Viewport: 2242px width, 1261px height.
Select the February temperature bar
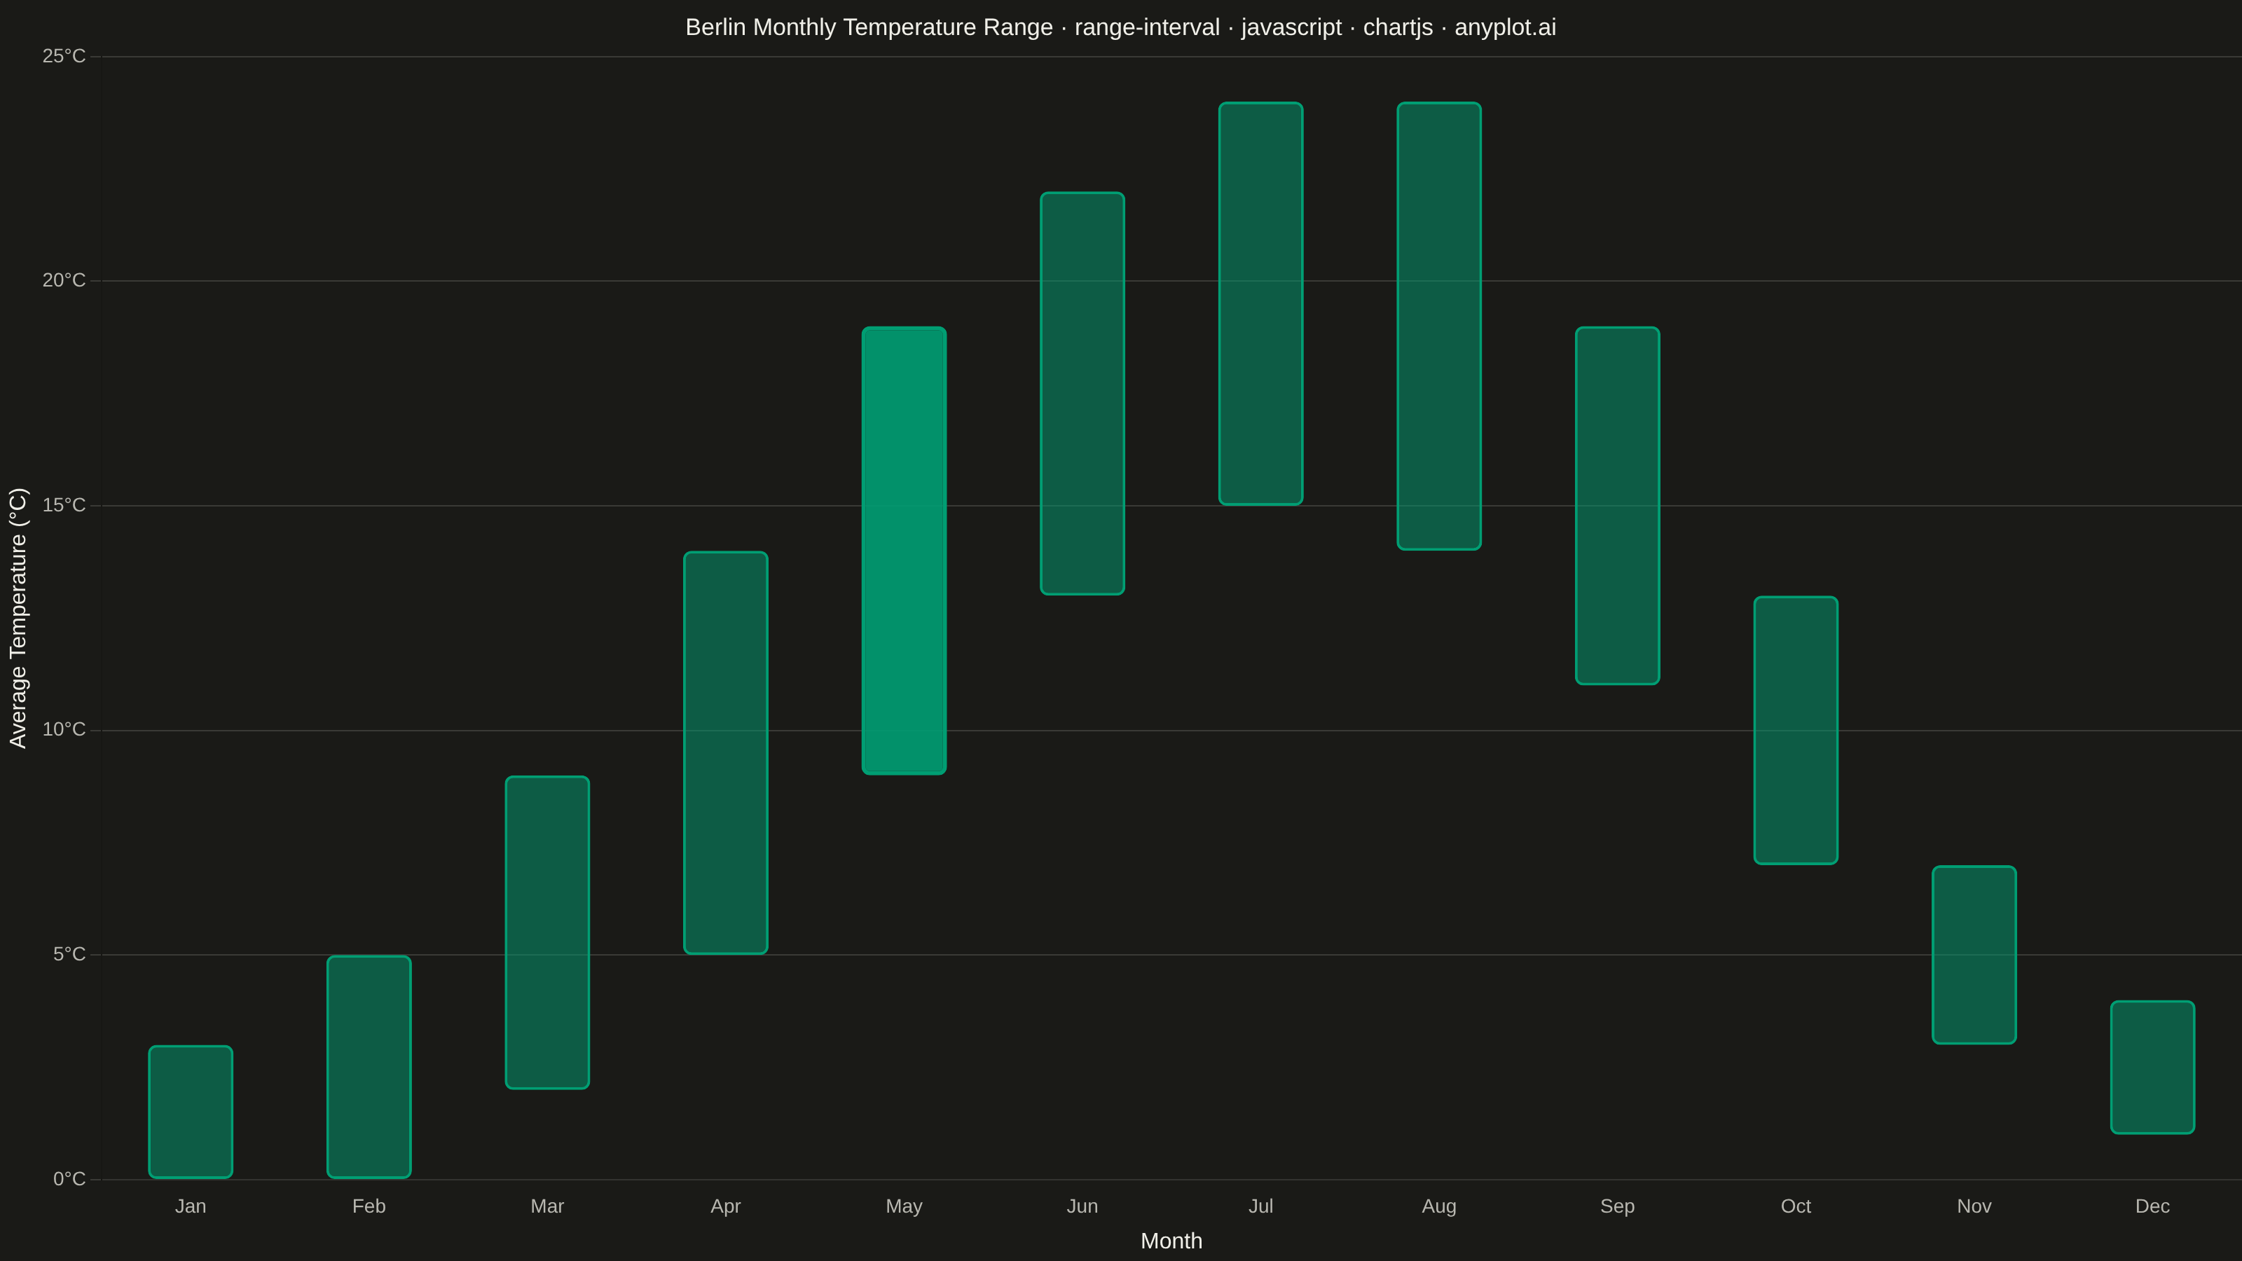pyautogui.click(x=369, y=1067)
